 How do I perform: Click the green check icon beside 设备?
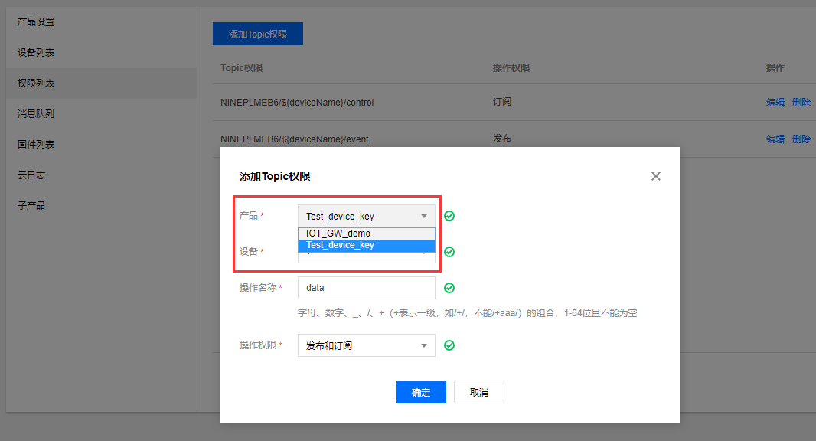pos(449,252)
